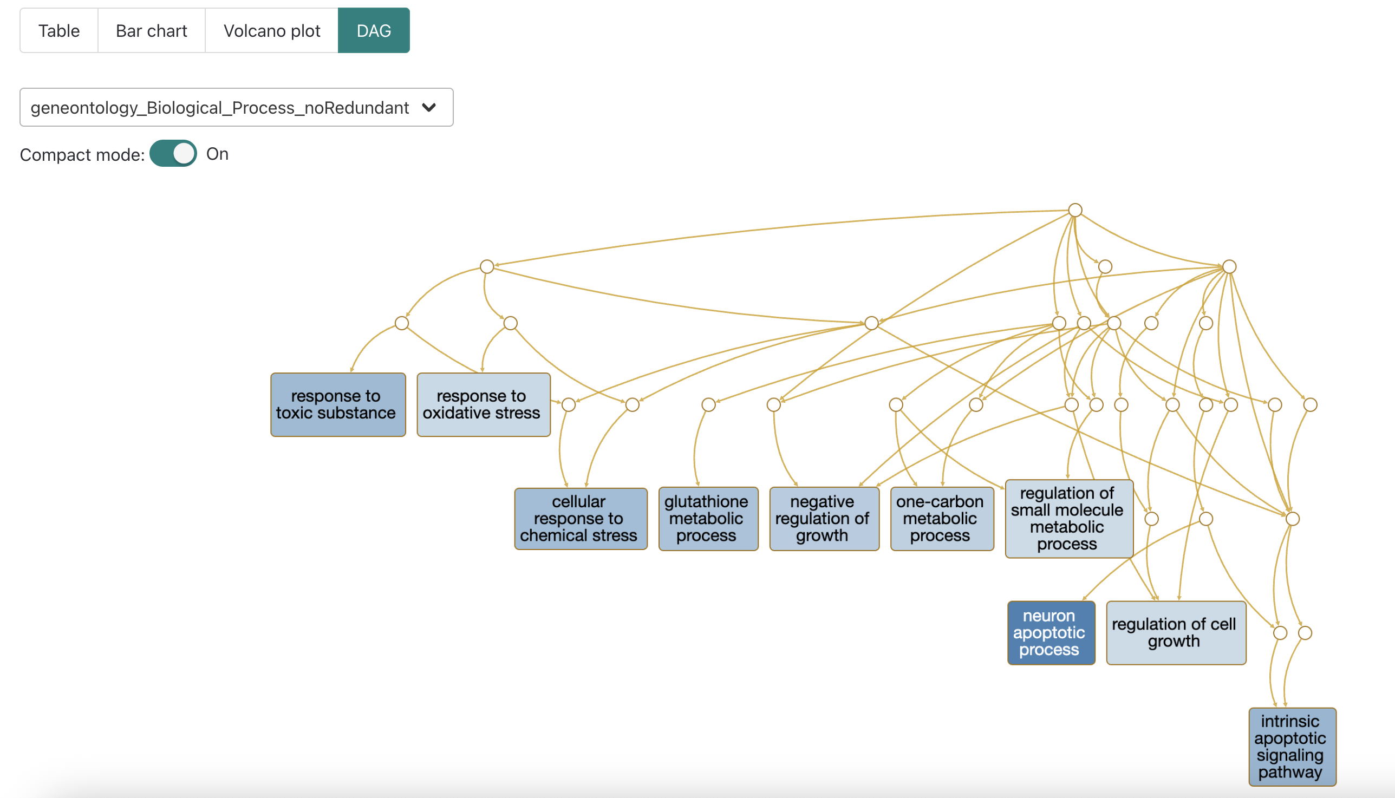Image resolution: width=1395 pixels, height=798 pixels.
Task: Select 'regulation of small molecule metabolic process' node
Action: (x=1068, y=518)
